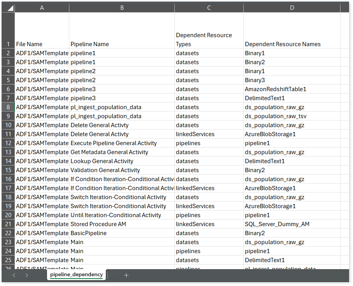Viewport: 353px width, 286px height.
Task: Select row 8 header
Action: coord(8,107)
